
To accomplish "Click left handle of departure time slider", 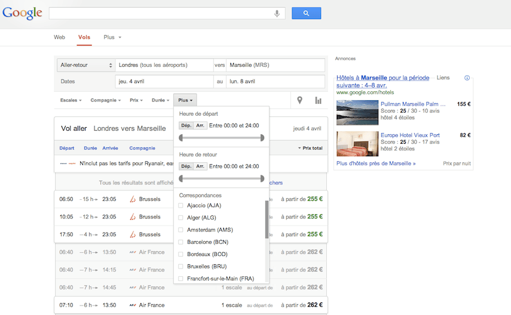I will 181,138.
